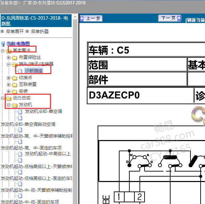
Task: Click the 范围 table cell
Action: coord(137,65)
